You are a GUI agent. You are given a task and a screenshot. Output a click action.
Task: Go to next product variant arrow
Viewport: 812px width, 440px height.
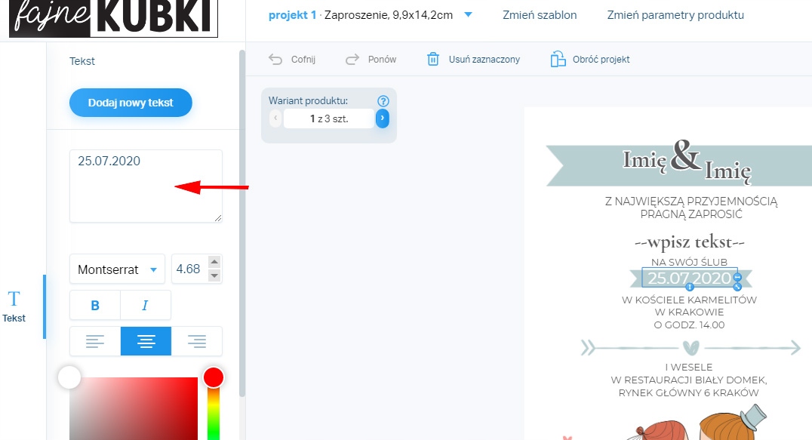tap(382, 118)
